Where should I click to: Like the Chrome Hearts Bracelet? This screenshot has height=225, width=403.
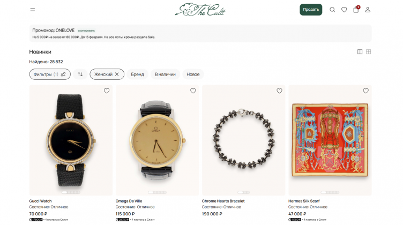pos(279,91)
